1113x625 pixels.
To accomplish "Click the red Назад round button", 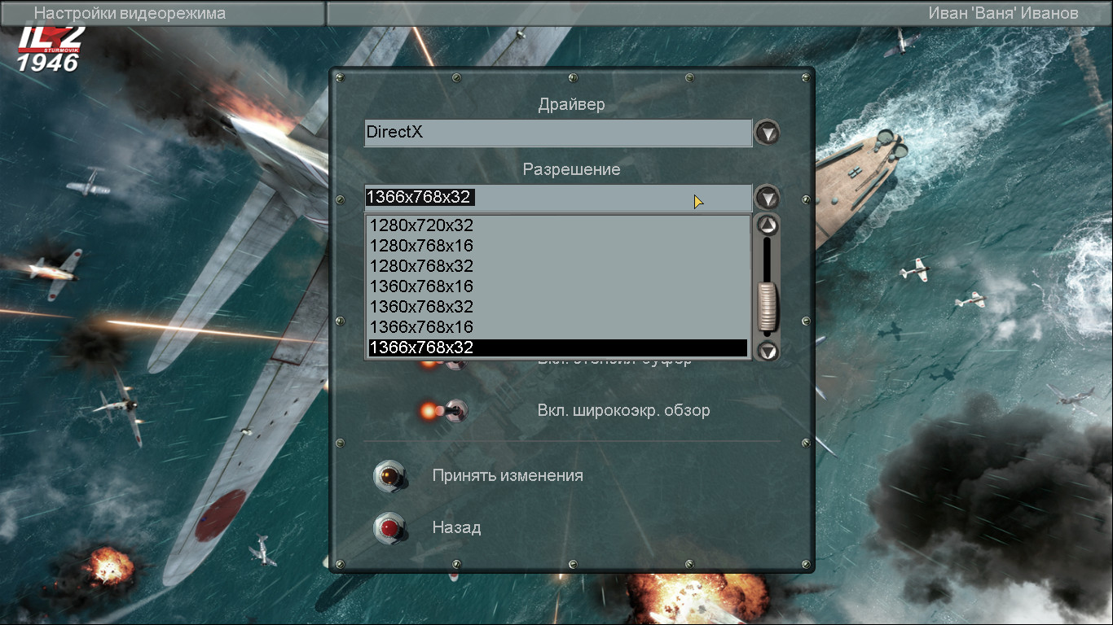I will tap(390, 527).
